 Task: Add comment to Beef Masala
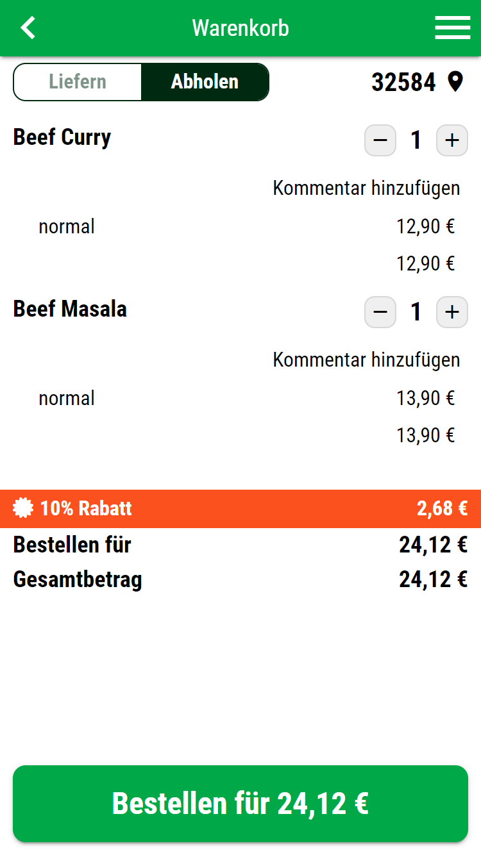pos(366,360)
